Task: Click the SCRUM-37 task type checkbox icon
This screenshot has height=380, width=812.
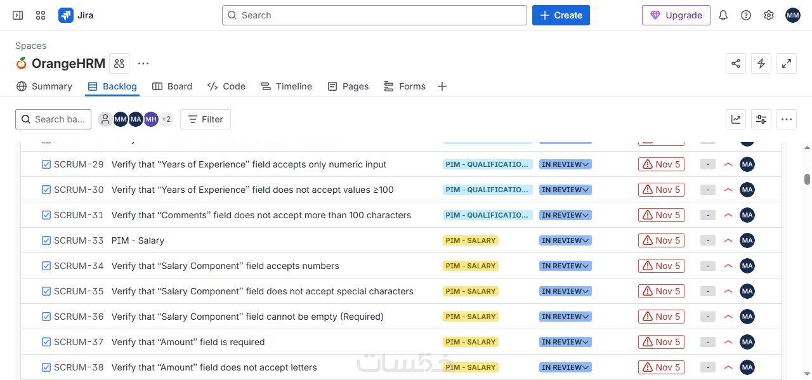Action: point(46,342)
